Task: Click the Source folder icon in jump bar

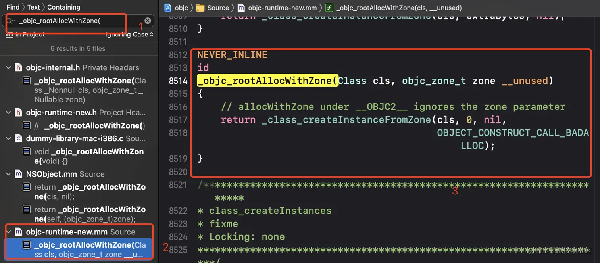Action: point(200,8)
